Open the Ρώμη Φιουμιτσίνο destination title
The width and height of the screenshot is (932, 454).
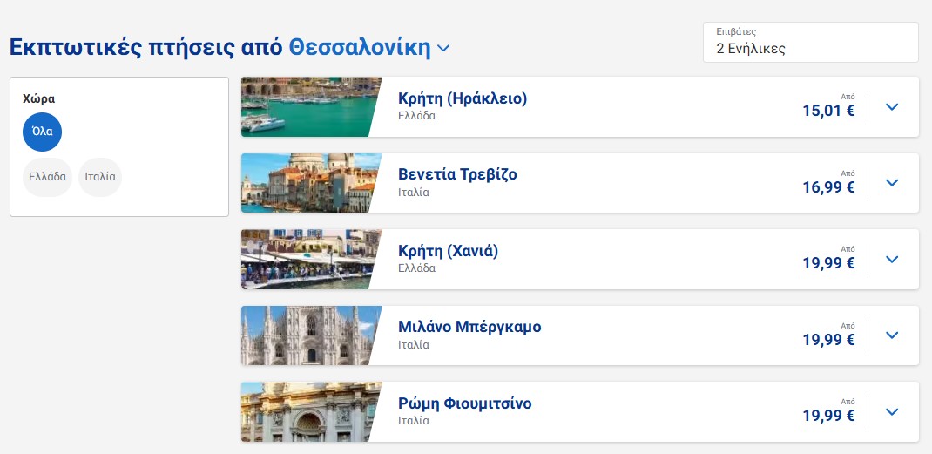coord(464,403)
